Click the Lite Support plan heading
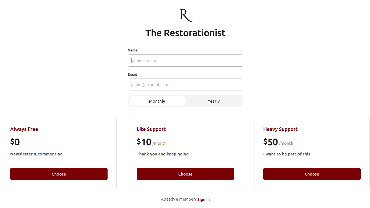The image size is (370, 208). coord(151,129)
